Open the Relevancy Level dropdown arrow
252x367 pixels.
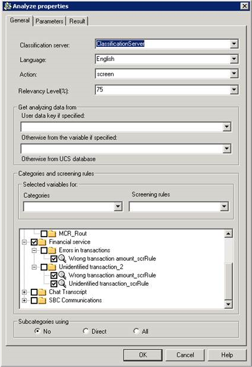click(234, 90)
